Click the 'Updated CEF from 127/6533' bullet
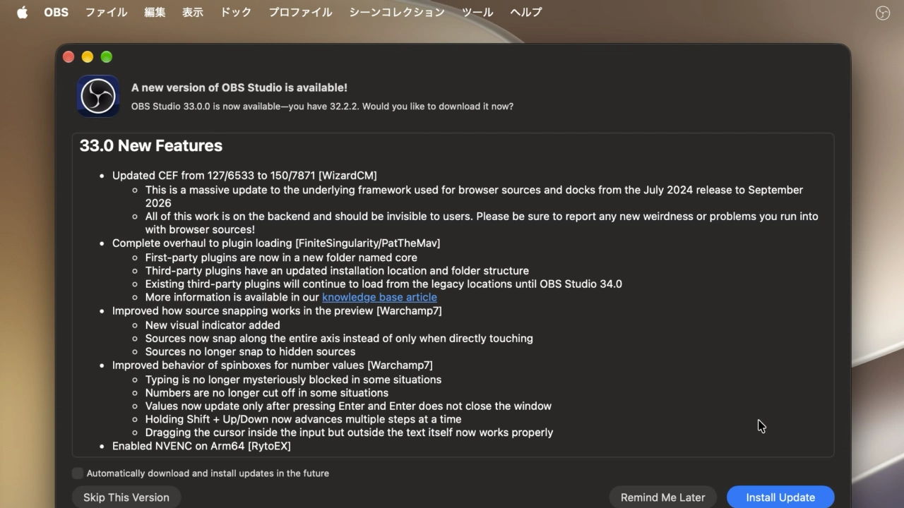 pyautogui.click(x=244, y=175)
